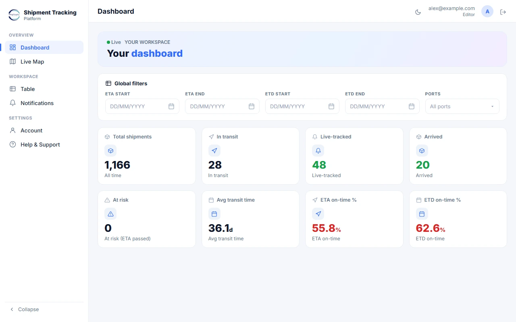Click the Live-tracked value 48
516x322 pixels.
[319, 165]
